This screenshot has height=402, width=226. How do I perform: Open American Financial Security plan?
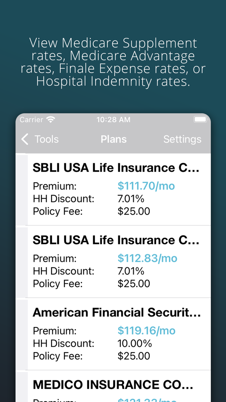(117, 313)
